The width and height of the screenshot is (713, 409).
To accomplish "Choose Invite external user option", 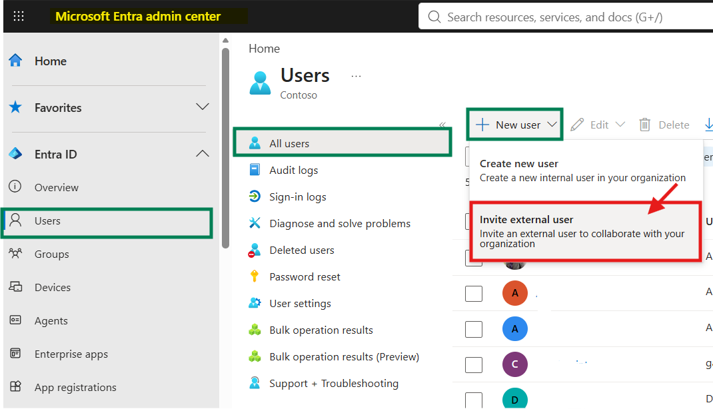I will pos(586,231).
